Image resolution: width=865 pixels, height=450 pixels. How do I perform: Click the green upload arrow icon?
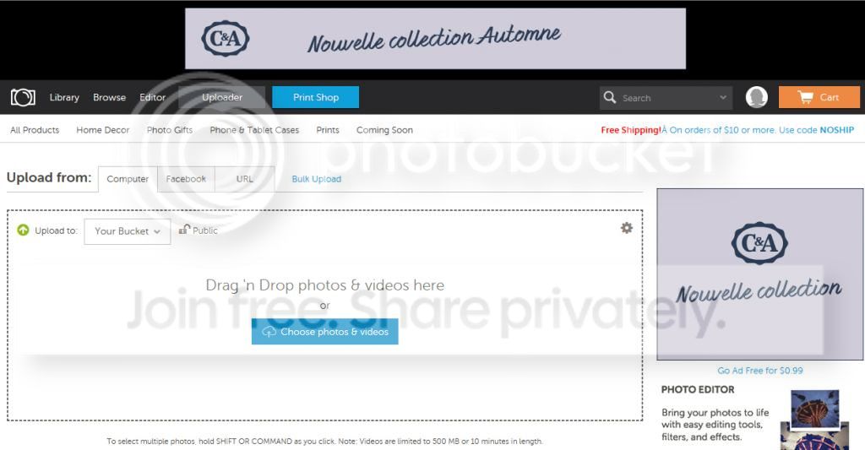pyautogui.click(x=23, y=230)
